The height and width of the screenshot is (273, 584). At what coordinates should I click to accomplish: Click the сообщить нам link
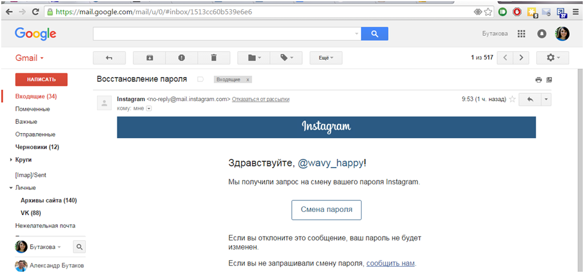(x=391, y=263)
